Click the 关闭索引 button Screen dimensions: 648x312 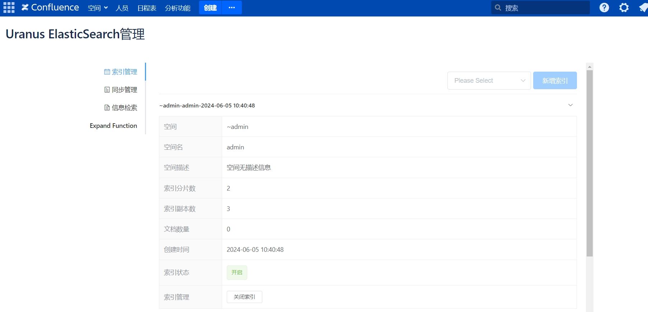coord(244,297)
